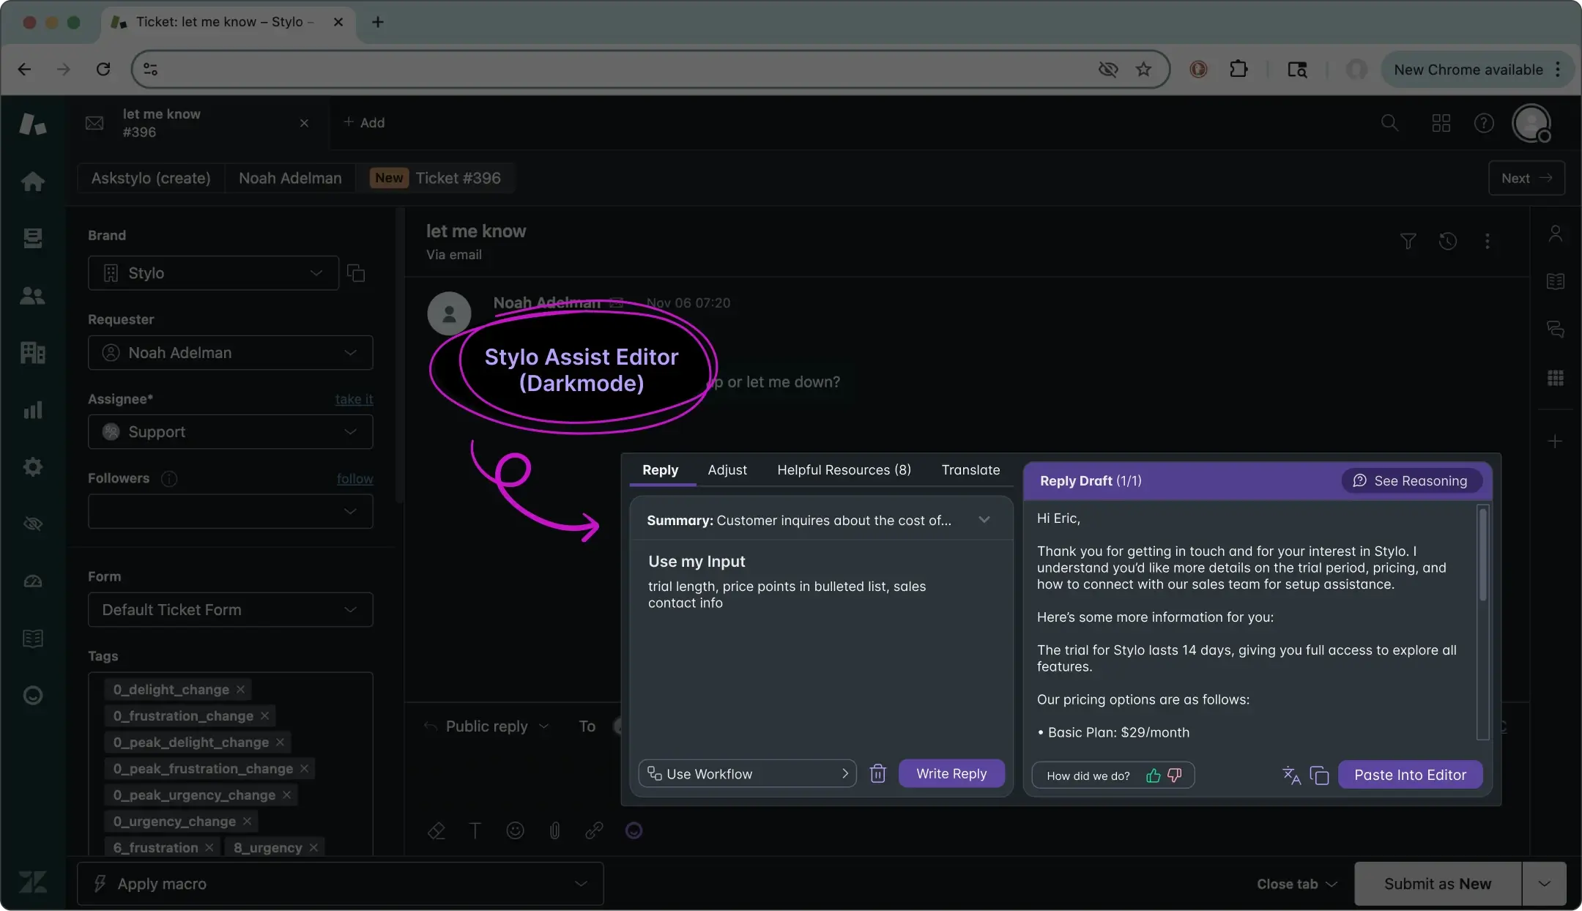Click the search magnifier icon in header

pos(1389,122)
